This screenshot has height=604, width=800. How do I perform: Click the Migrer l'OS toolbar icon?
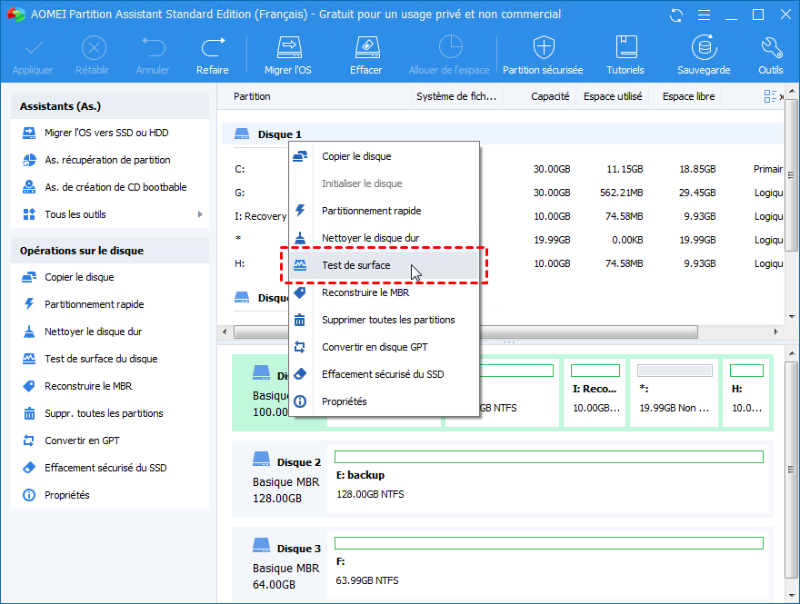click(288, 48)
